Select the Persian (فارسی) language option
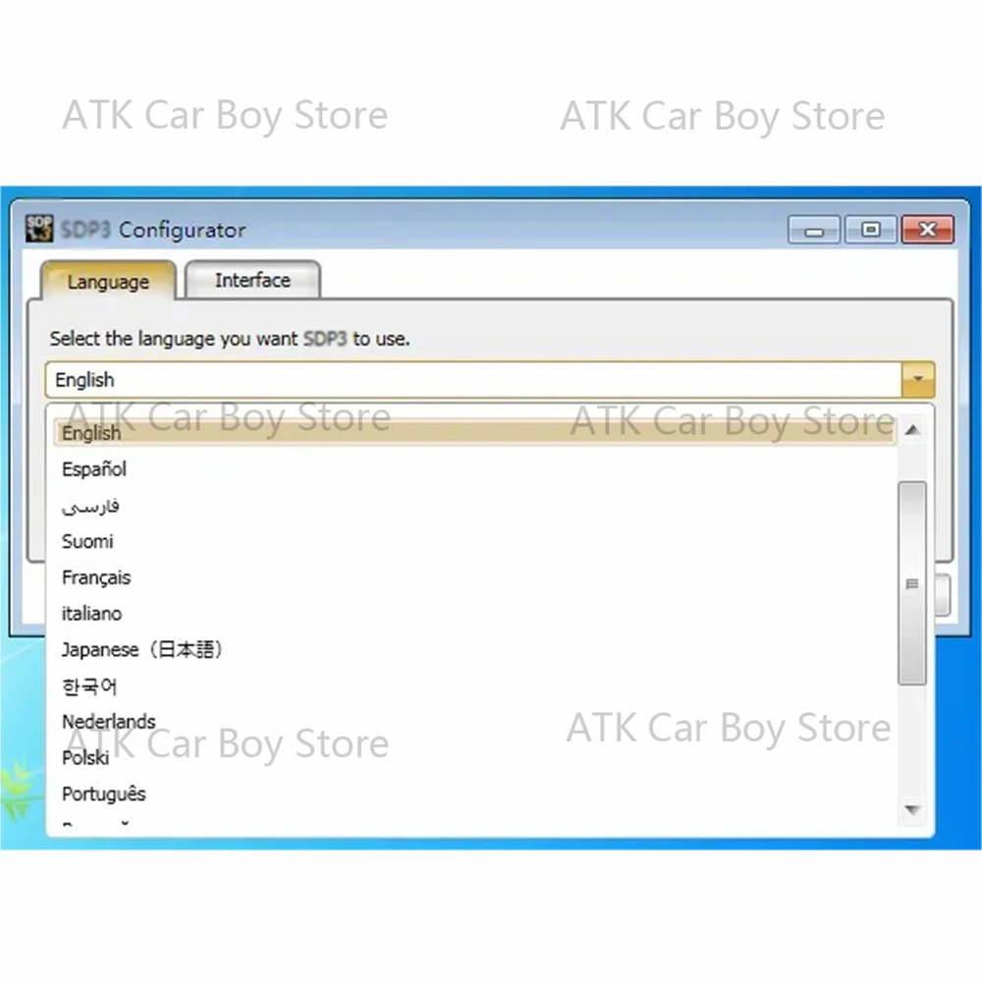Screen dimensions: 982x982 (x=474, y=506)
